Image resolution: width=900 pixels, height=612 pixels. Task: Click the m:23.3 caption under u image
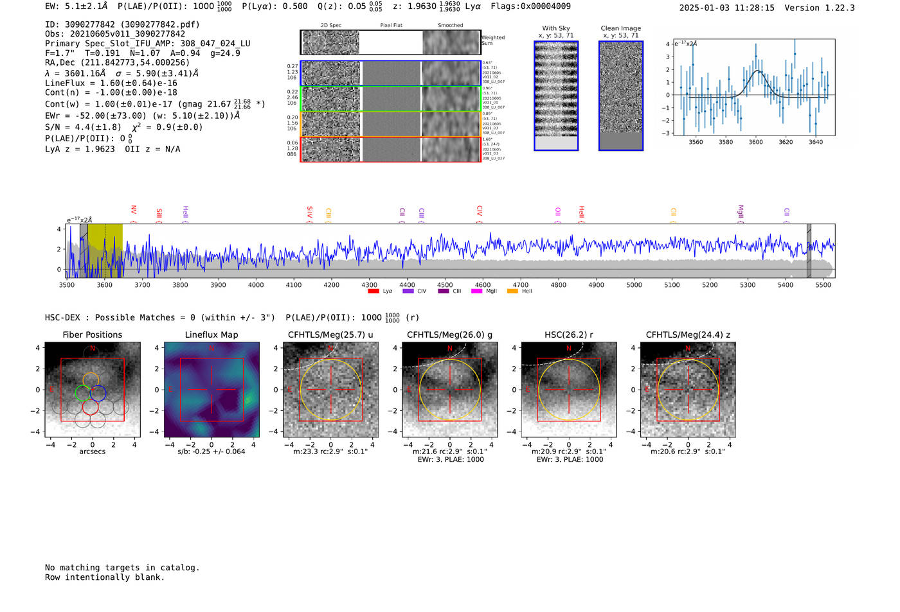(x=330, y=451)
